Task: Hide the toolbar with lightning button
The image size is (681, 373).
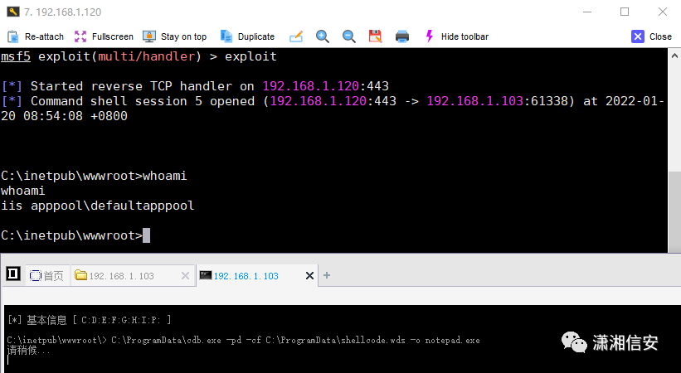Action: pyautogui.click(x=456, y=36)
